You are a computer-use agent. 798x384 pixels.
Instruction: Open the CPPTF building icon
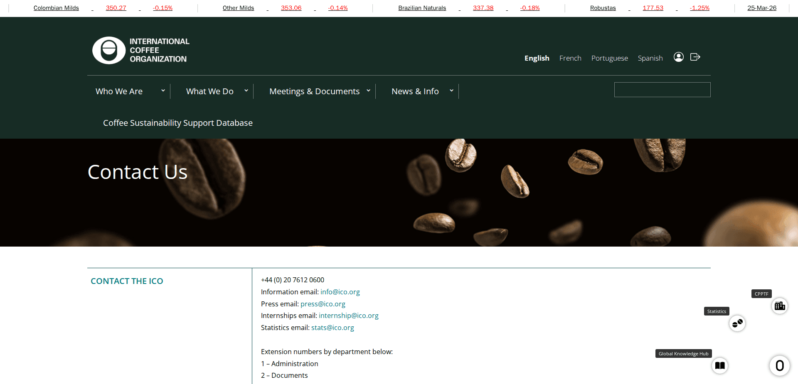[x=780, y=306]
